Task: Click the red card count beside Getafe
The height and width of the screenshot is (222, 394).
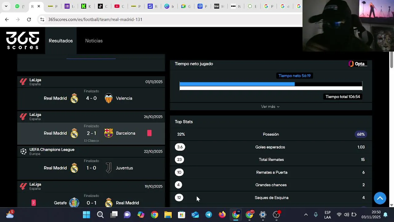Action: pyautogui.click(x=34, y=203)
